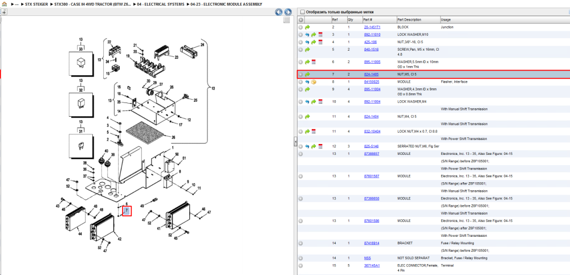Viewport: 570px width, 275px height.
Task: Click callout number 44 on diagram
Action: pyautogui.click(x=80, y=235)
